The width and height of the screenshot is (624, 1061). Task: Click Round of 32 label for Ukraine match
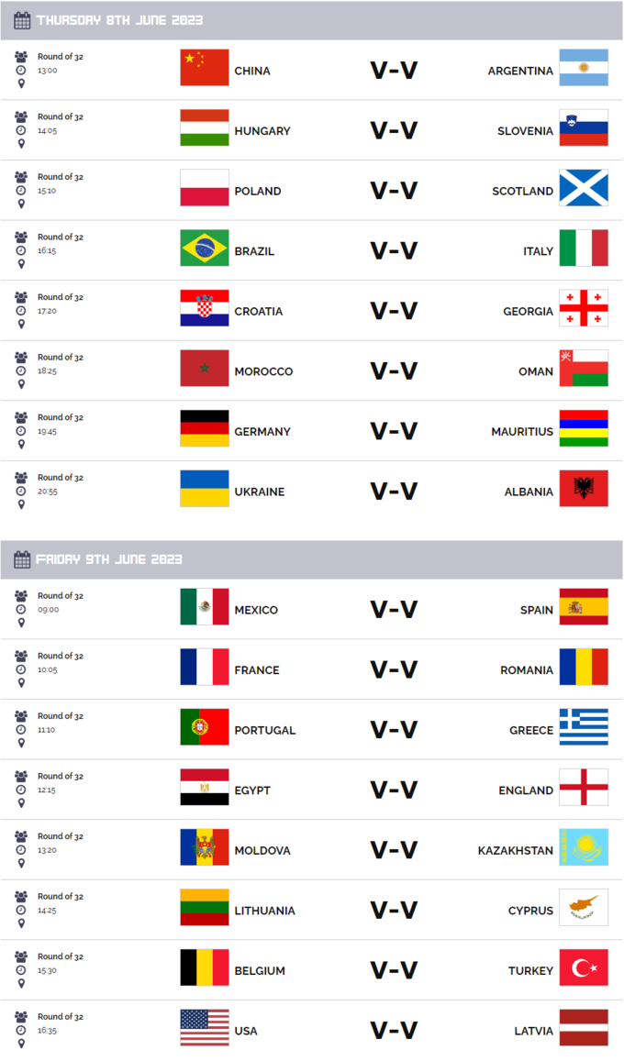(61, 478)
